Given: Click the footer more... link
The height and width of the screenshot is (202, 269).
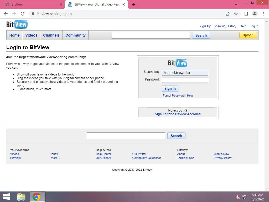Looking at the screenshot, I should 55,158.
